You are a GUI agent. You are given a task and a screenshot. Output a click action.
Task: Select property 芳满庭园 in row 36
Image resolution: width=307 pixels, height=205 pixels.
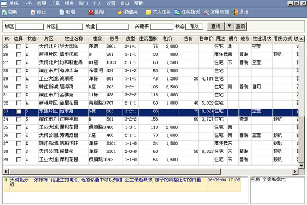click(x=69, y=135)
